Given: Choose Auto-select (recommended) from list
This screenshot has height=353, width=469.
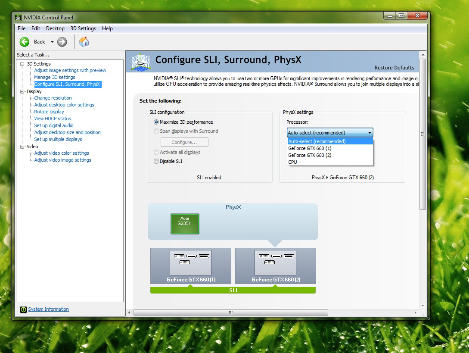Looking at the screenshot, I should tap(330, 141).
